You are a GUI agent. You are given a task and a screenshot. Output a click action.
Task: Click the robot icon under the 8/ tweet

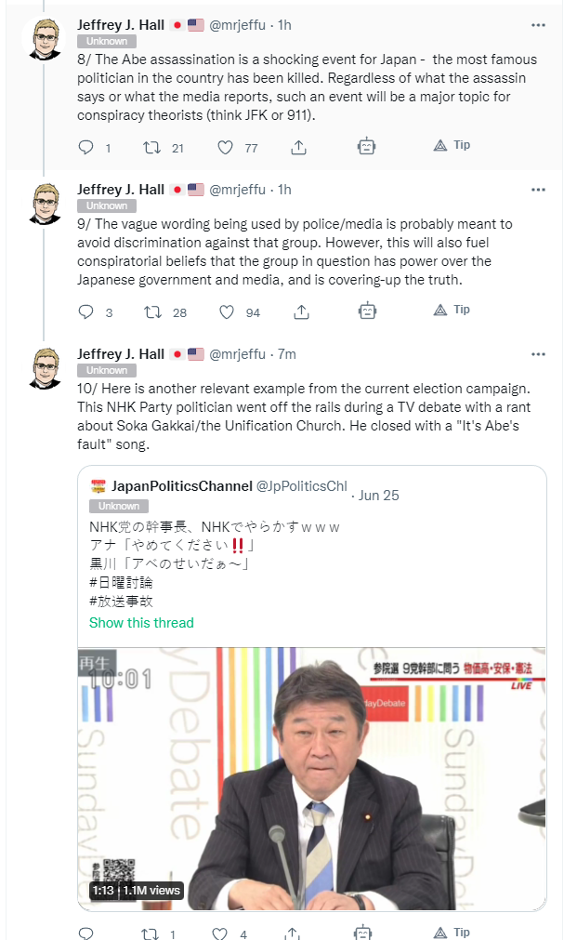pos(366,146)
